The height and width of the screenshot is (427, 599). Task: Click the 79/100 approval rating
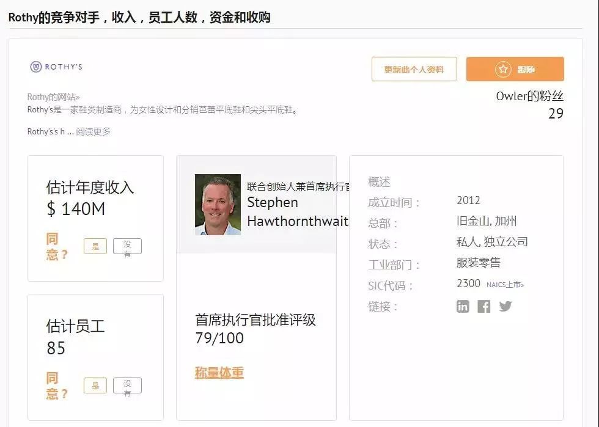pyautogui.click(x=219, y=338)
